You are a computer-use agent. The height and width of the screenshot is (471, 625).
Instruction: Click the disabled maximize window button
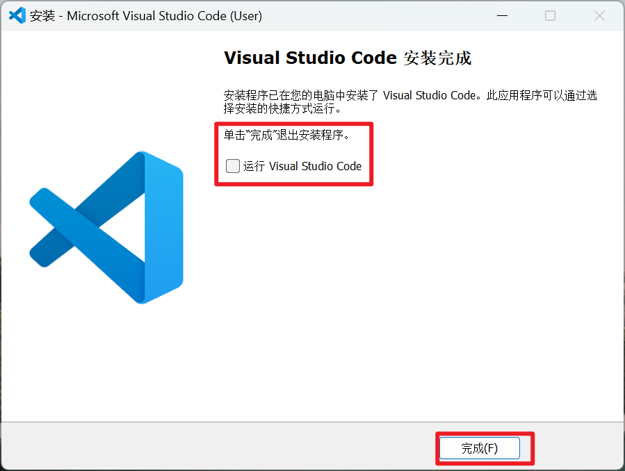(550, 16)
